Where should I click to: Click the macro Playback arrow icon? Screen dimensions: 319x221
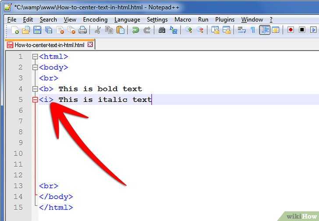(x=313, y=30)
